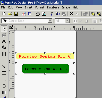Paste from clipboard

[64, 14]
